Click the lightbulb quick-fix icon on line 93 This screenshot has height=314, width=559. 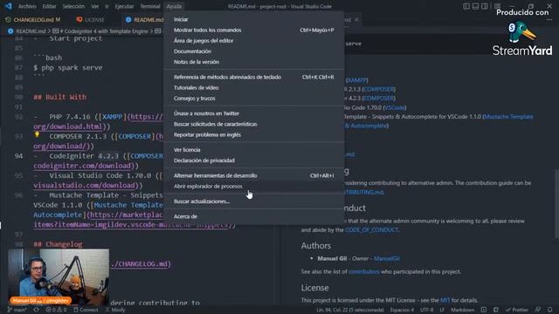click(37, 134)
